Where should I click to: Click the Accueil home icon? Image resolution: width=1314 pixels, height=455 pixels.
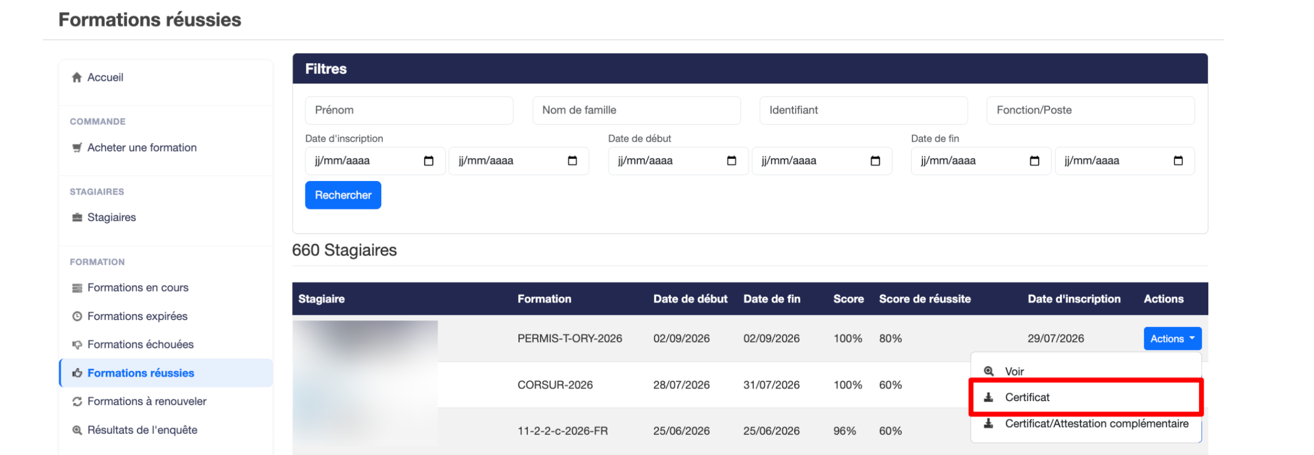(x=77, y=77)
